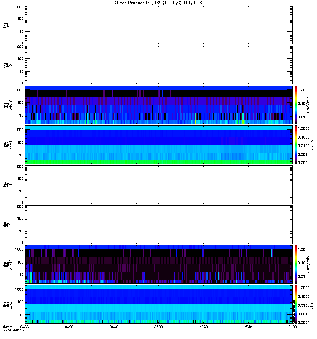317x339 pixels.
Task: Click the thc fbk edc12 spectrogram panel
Action: point(159,264)
